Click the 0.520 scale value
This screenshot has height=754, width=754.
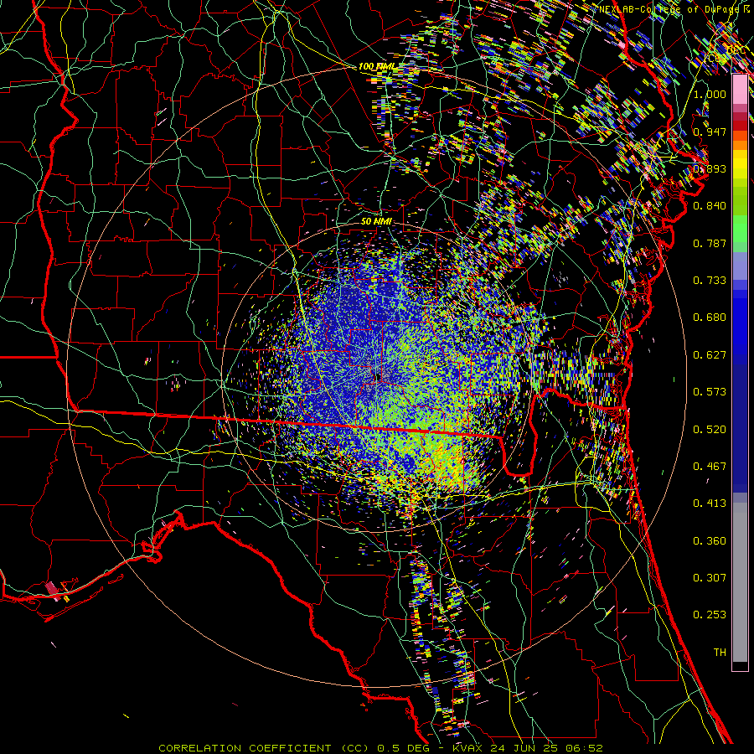(x=710, y=430)
